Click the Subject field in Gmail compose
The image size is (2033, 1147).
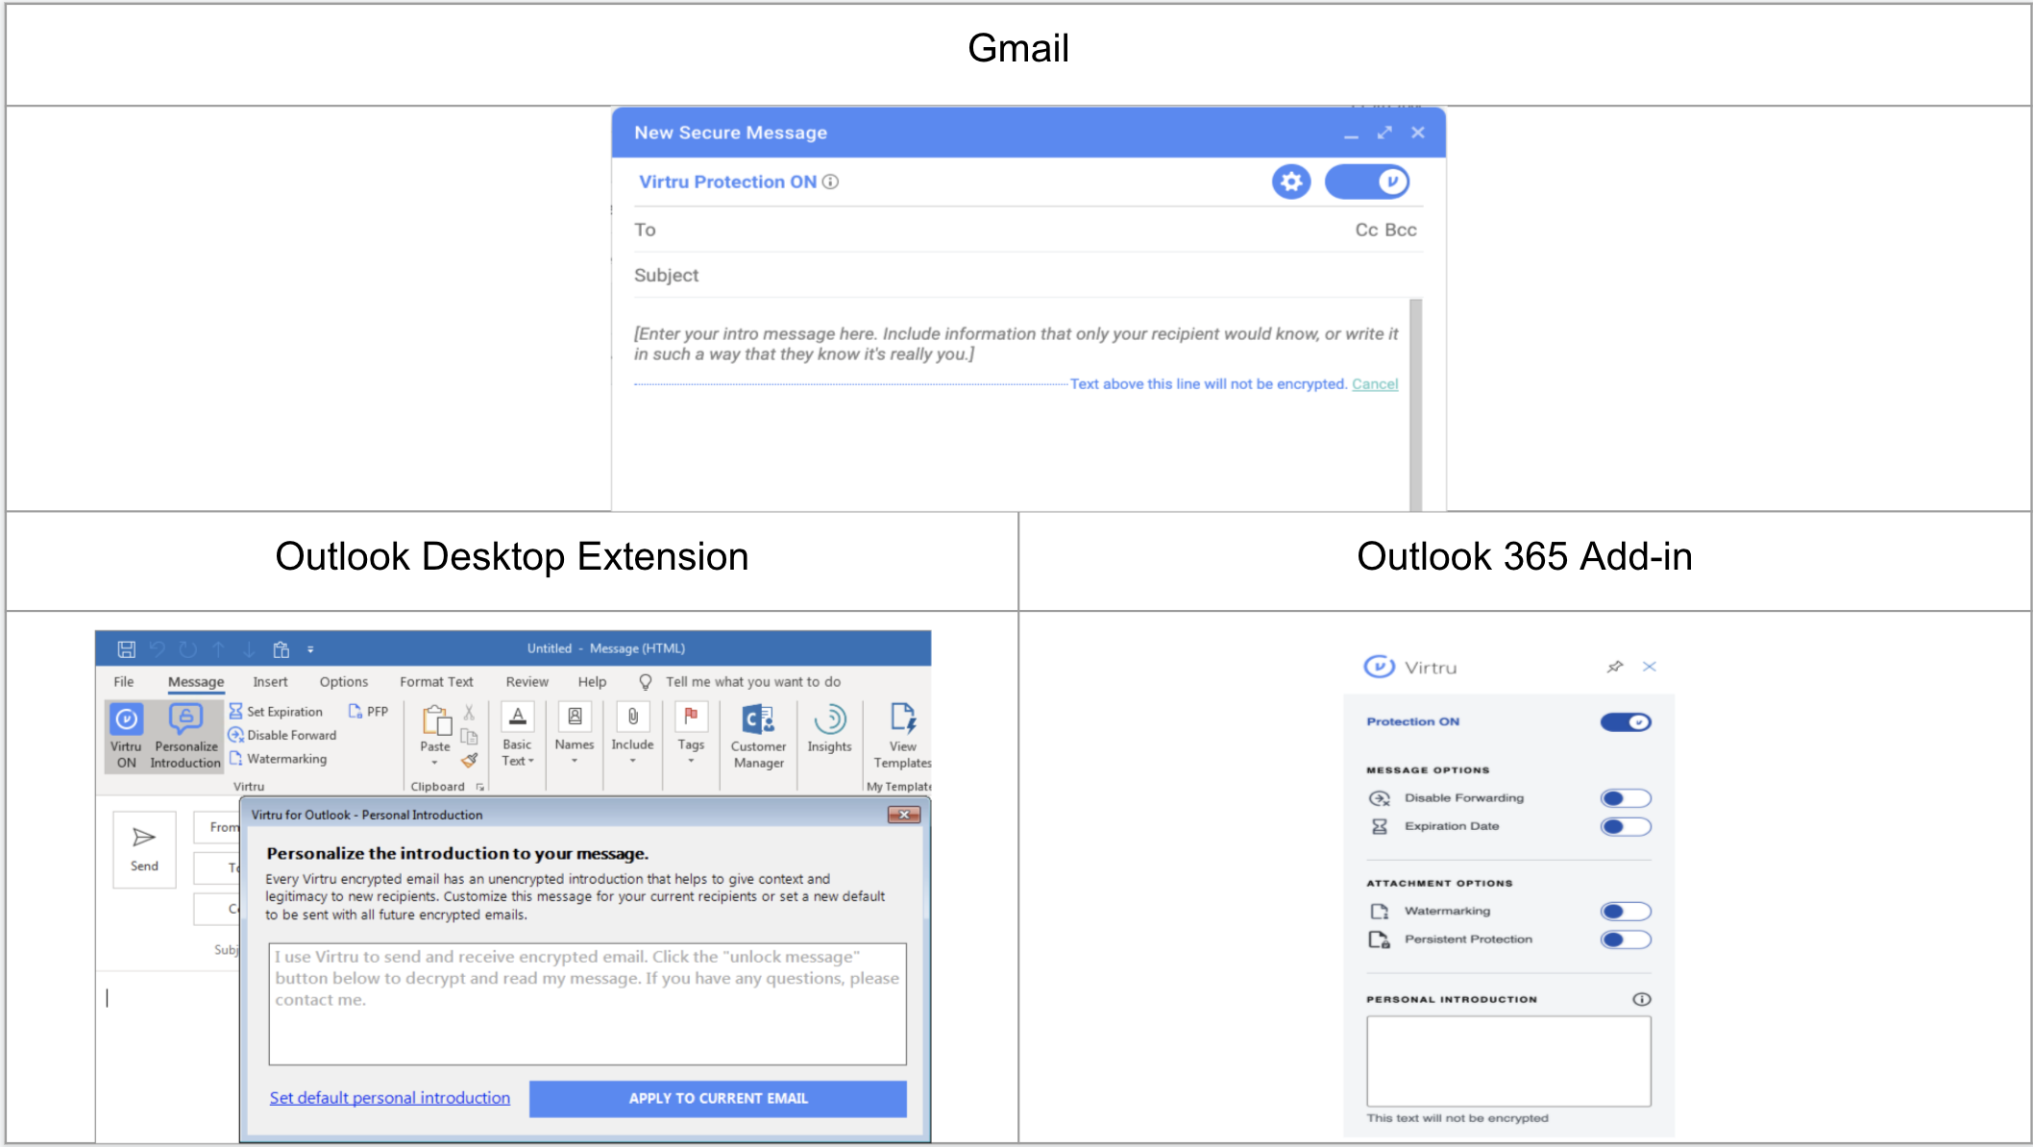coord(1028,275)
